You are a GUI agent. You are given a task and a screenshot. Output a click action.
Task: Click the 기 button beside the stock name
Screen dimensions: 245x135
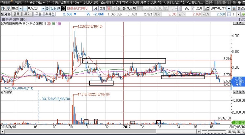point(96,8)
